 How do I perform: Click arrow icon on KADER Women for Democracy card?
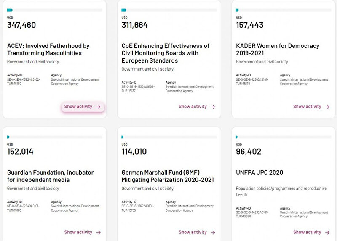[x=327, y=107]
